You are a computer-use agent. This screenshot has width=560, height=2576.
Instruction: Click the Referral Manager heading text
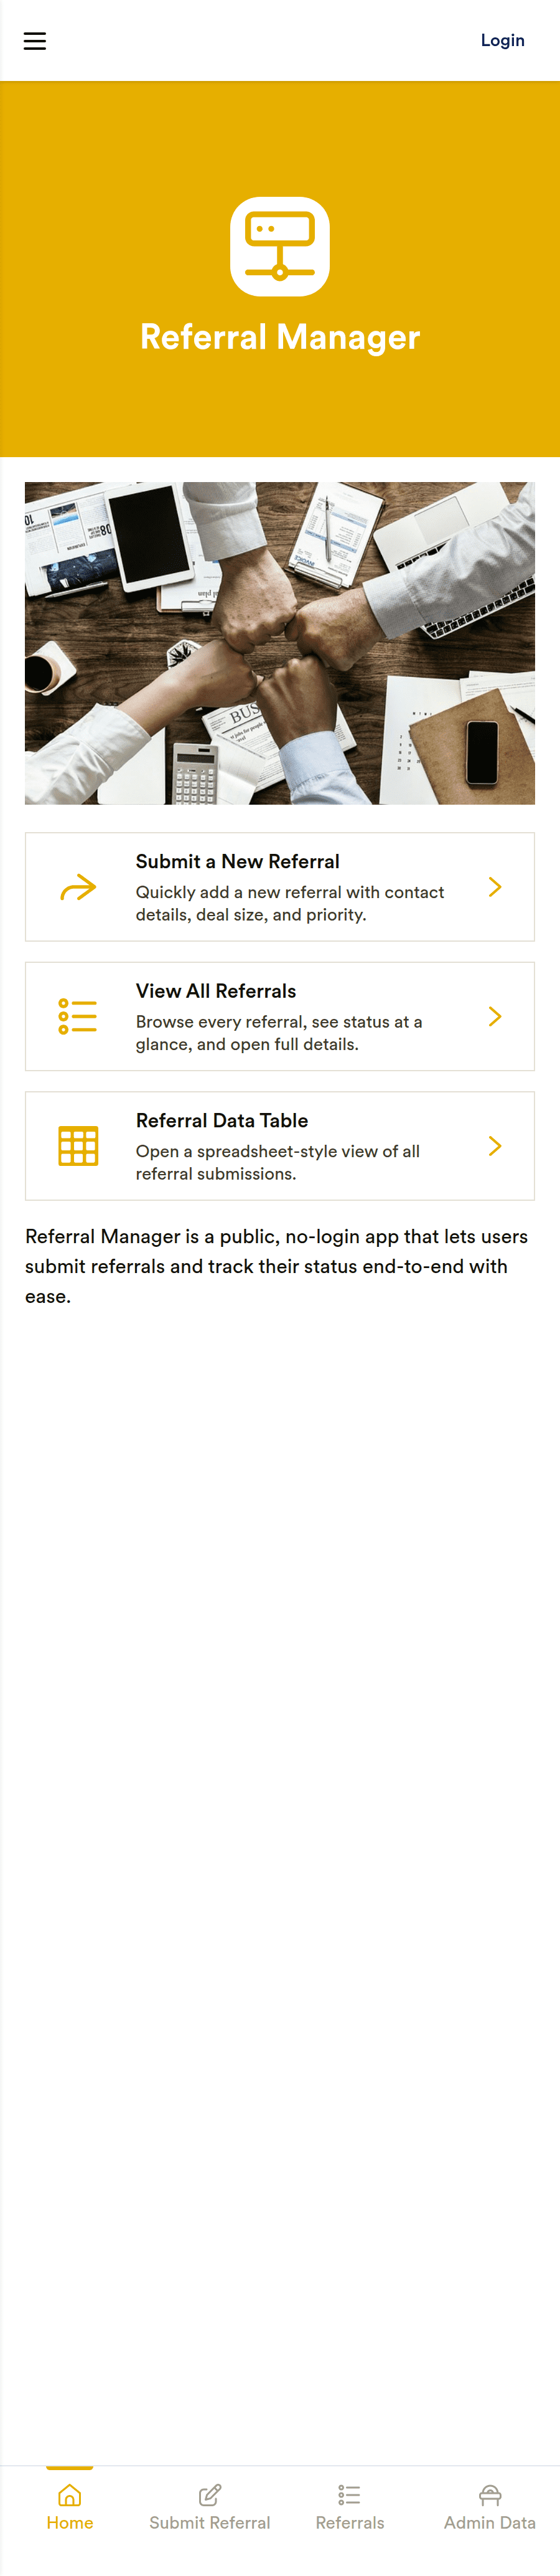pyautogui.click(x=279, y=337)
